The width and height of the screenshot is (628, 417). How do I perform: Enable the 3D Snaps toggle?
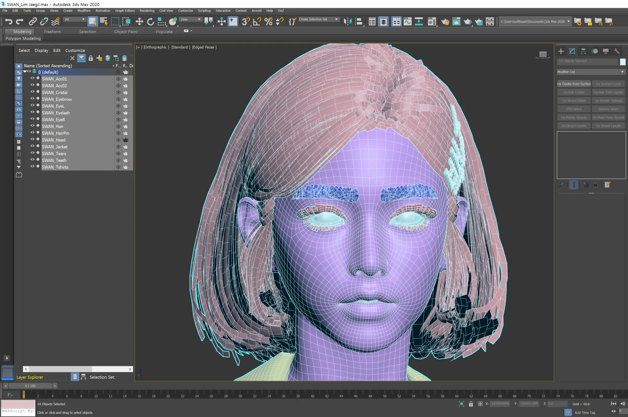click(245, 22)
